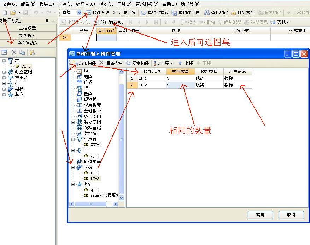Click 构件数量 cell of LT-2 row
The width and height of the screenshot is (310, 245).
180,85
